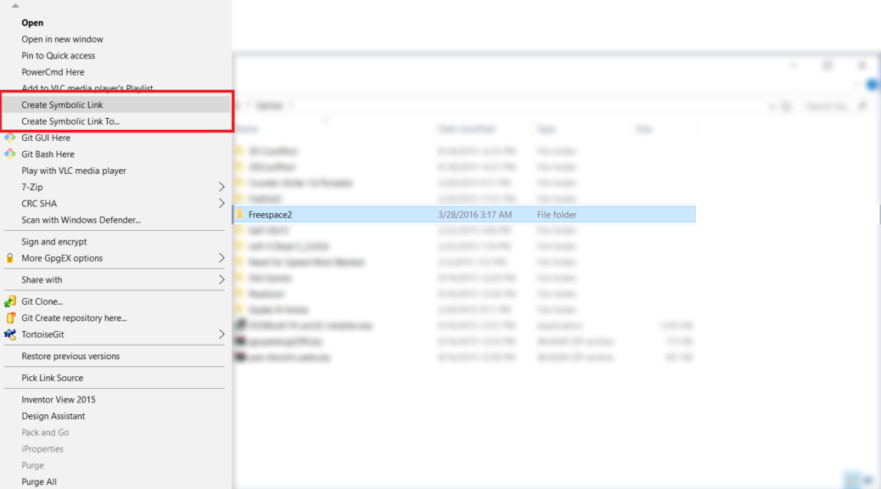The width and height of the screenshot is (881, 489).
Task: Expand the 7-Zip submenu arrow
Action: tap(222, 187)
